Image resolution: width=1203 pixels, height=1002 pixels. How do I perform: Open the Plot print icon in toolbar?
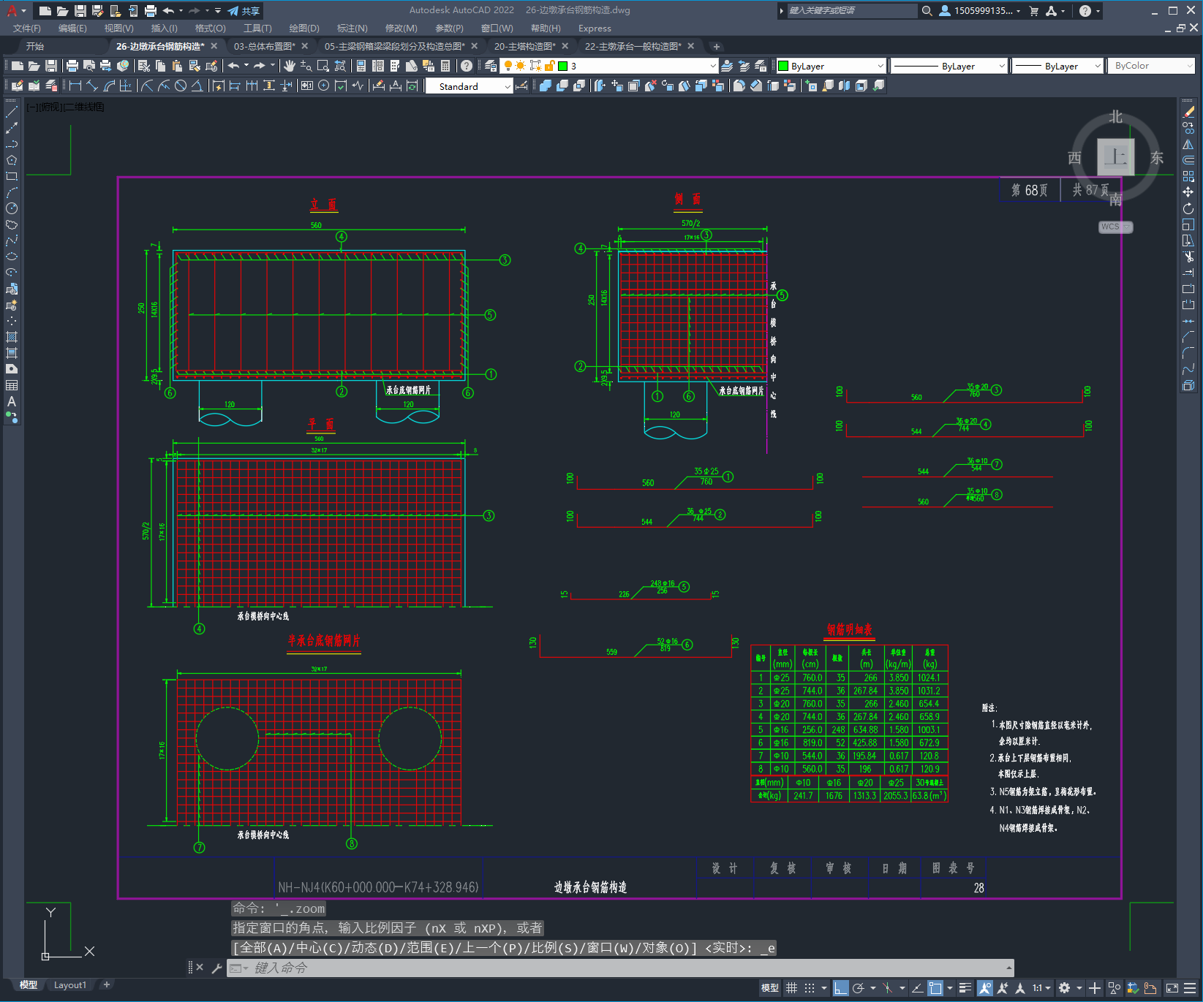(x=72, y=66)
